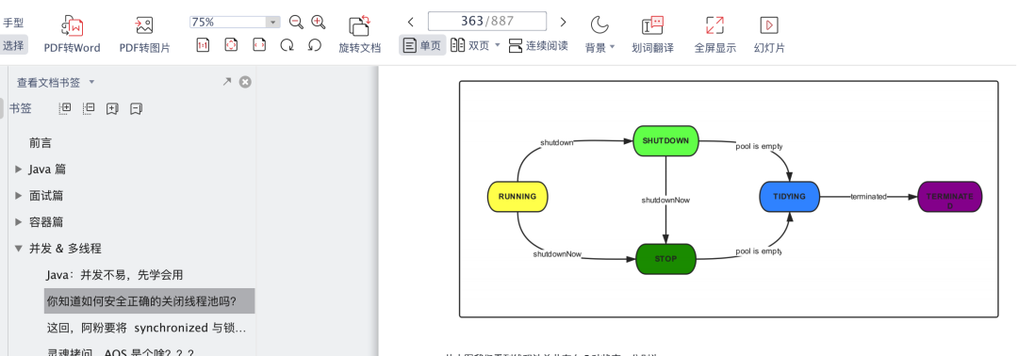The image size is (1018, 356).
Task: Switch to 选择 select tool
Action: click(13, 45)
